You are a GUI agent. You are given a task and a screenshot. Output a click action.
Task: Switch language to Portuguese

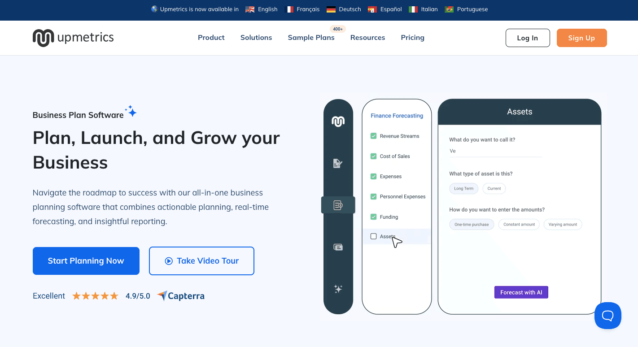[472, 9]
